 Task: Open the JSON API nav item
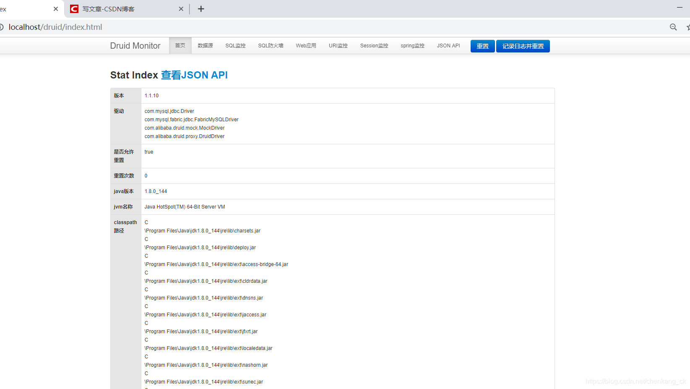pyautogui.click(x=448, y=46)
